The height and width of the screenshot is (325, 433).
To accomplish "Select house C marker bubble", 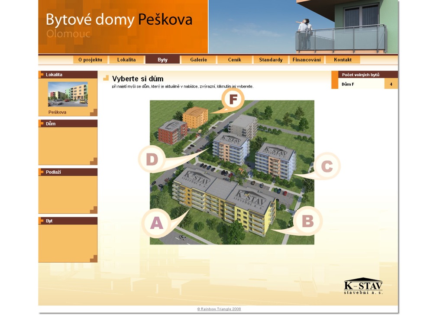I will (x=327, y=166).
